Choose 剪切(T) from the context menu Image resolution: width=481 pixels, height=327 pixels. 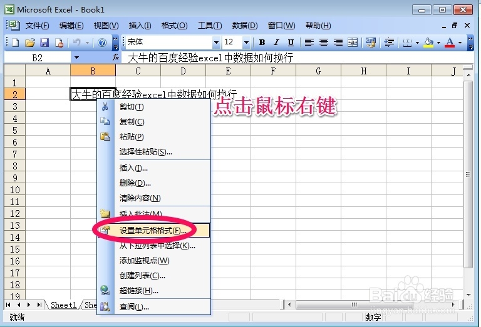153,107
